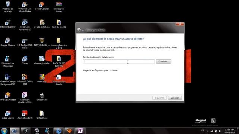
Task: Click the ES language indicator
Action: coord(202,131)
